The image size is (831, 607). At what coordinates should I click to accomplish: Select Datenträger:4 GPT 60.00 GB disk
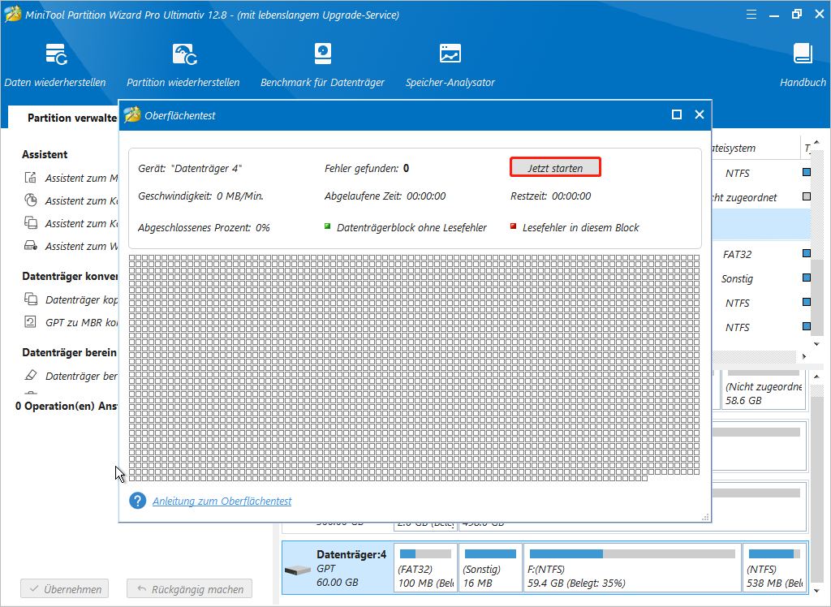[x=336, y=568]
